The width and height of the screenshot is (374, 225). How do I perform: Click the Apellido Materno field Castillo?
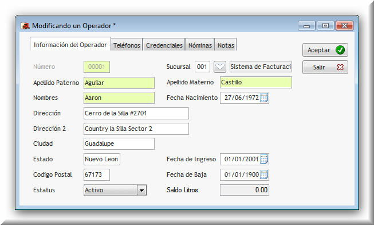point(256,82)
